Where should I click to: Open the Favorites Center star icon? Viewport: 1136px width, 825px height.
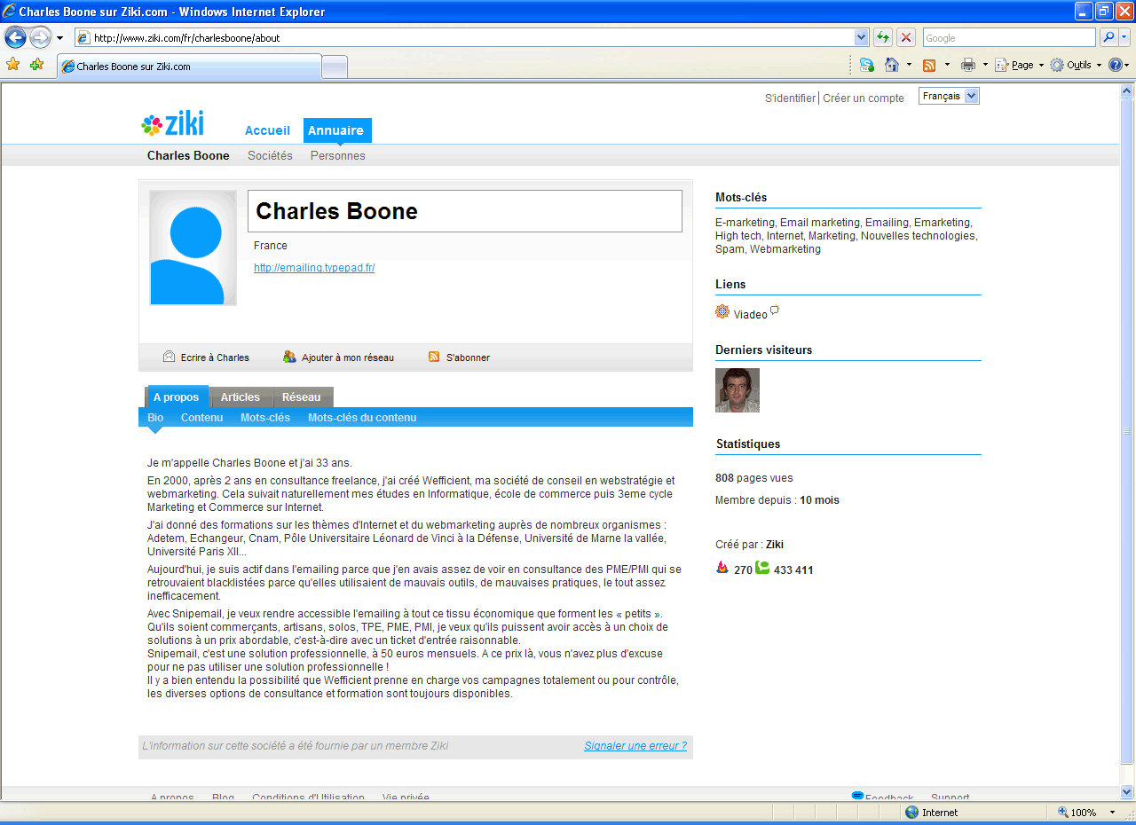[13, 65]
